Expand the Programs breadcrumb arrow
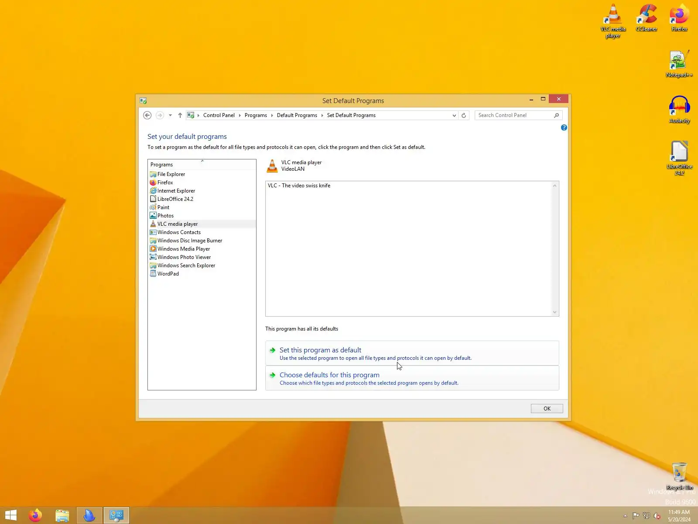 pos(272,115)
